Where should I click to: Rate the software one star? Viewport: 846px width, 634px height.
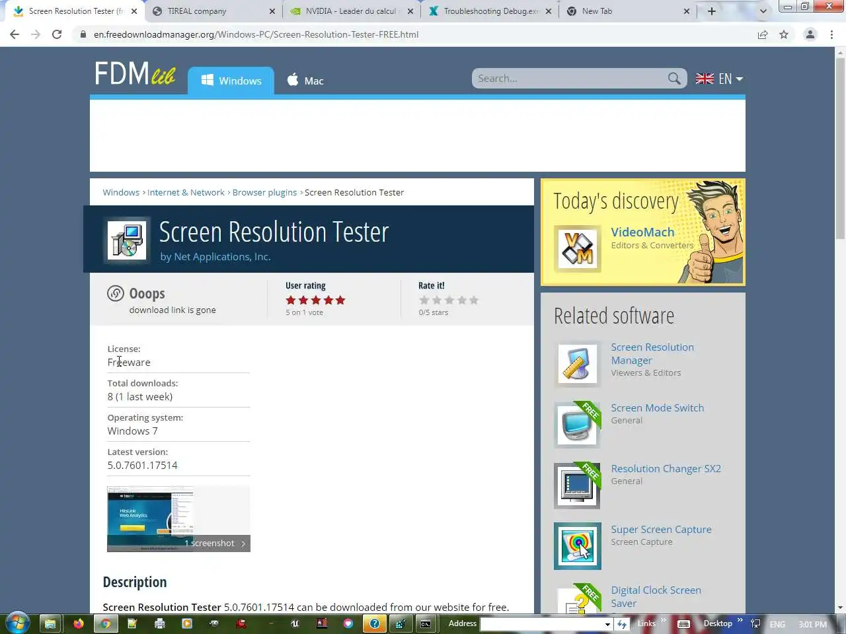click(x=424, y=300)
